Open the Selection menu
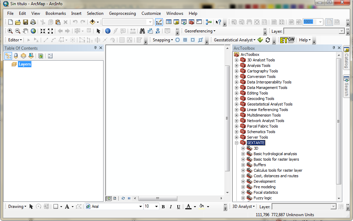 click(x=95, y=13)
